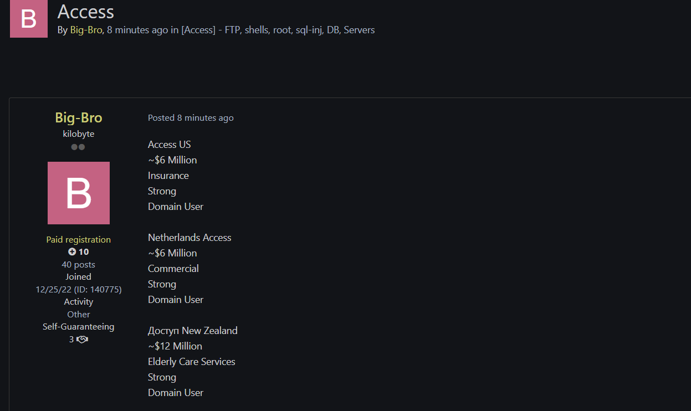Click the 'Paid registration' group label
Image resolution: width=691 pixels, height=411 pixels.
pos(79,239)
